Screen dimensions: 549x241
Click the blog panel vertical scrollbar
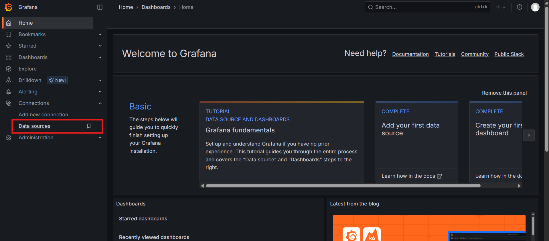(533, 226)
